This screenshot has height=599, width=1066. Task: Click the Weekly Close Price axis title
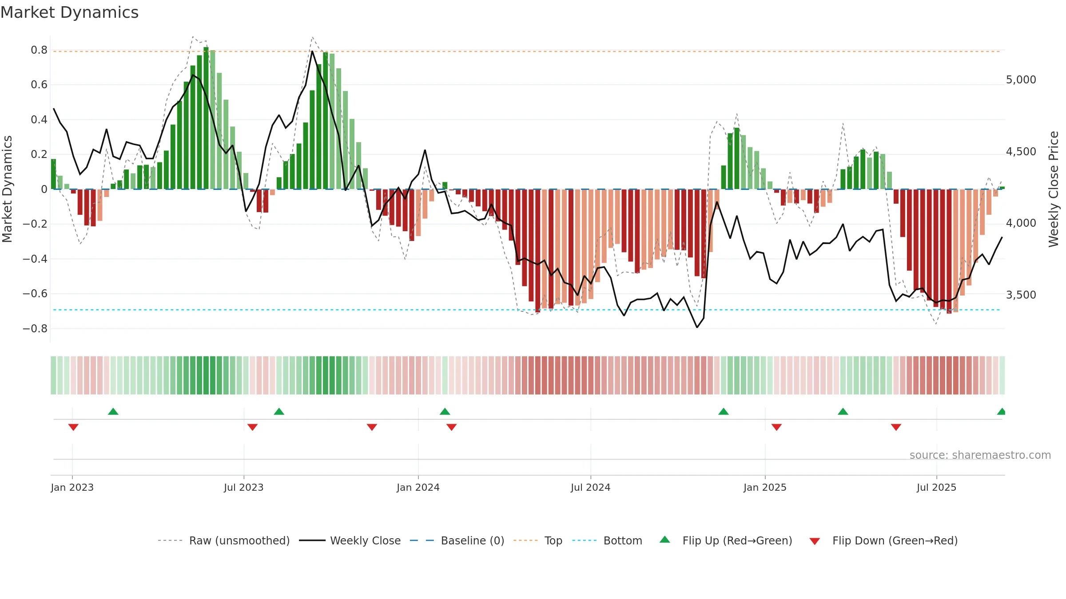[x=1054, y=189]
